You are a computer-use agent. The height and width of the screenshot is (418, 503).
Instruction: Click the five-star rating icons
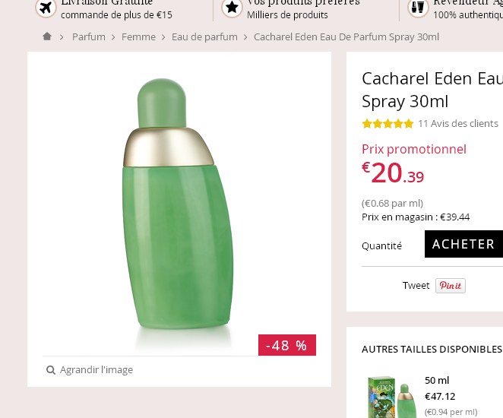388,124
